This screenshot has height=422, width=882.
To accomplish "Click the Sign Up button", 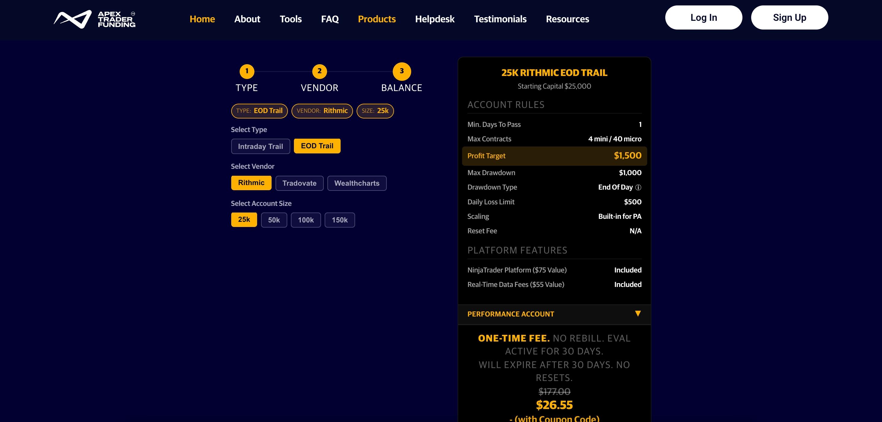I will (x=789, y=17).
